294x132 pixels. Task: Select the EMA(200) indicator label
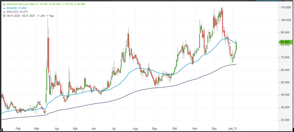[x=13, y=11]
